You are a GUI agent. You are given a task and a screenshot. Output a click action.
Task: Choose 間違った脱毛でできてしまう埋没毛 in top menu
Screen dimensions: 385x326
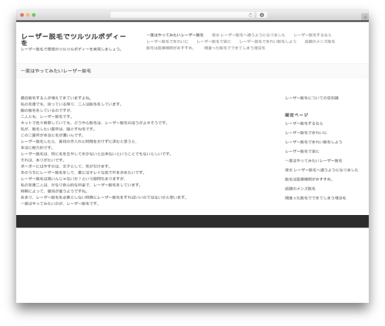235,48
